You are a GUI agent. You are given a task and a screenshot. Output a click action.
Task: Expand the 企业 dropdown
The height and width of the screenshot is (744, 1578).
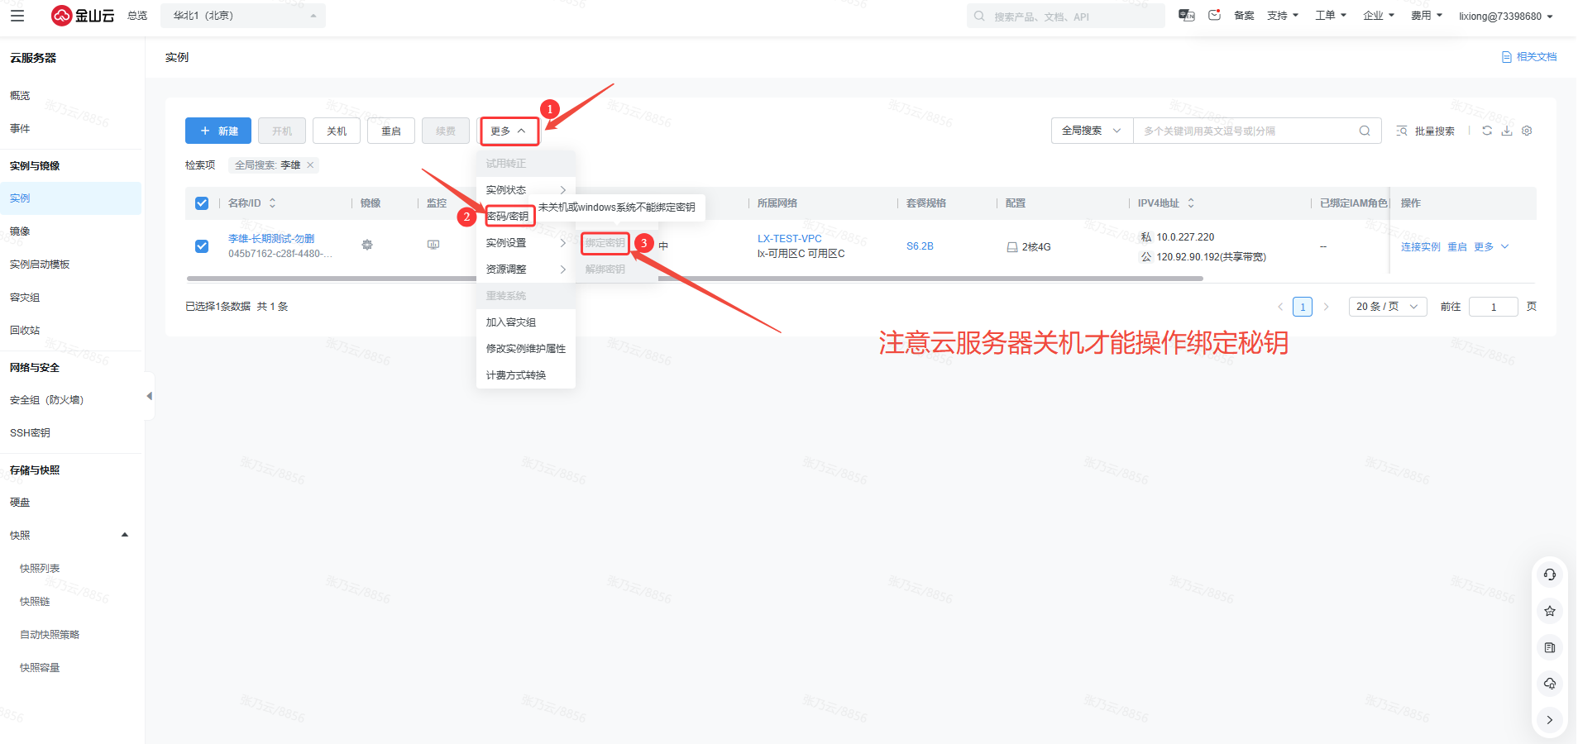[1379, 16]
